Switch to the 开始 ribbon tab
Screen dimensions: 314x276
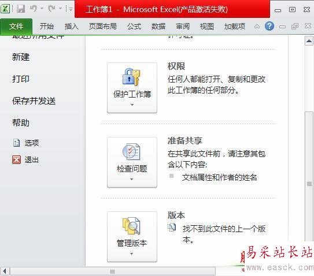[47, 26]
